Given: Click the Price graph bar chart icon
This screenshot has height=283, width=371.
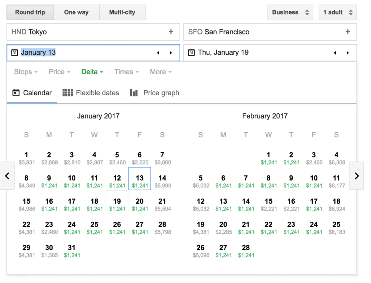Looking at the screenshot, I should [x=134, y=92].
